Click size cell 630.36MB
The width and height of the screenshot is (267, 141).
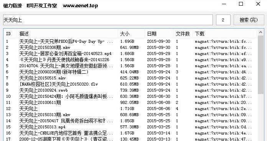129,96
